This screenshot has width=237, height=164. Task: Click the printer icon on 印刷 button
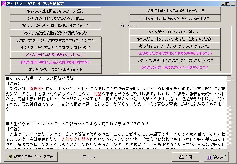(181, 157)
